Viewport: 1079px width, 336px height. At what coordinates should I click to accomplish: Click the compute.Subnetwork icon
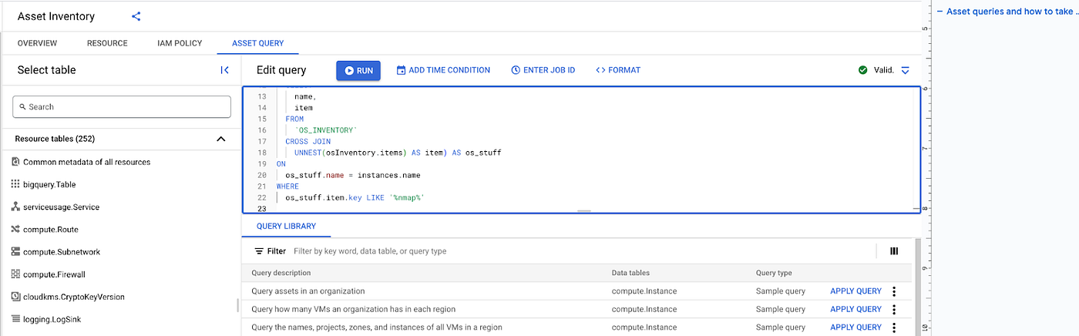(15, 252)
